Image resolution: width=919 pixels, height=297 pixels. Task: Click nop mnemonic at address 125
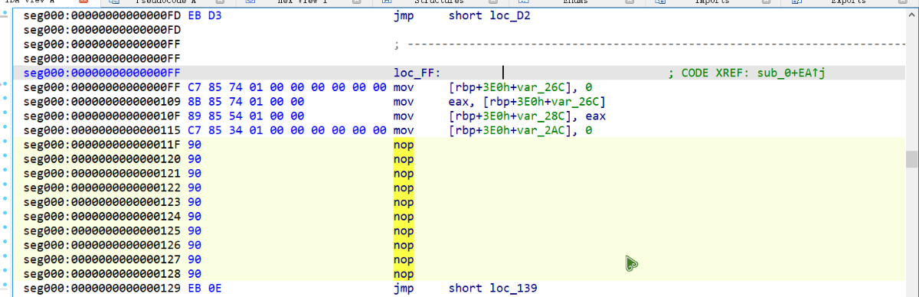coord(403,231)
